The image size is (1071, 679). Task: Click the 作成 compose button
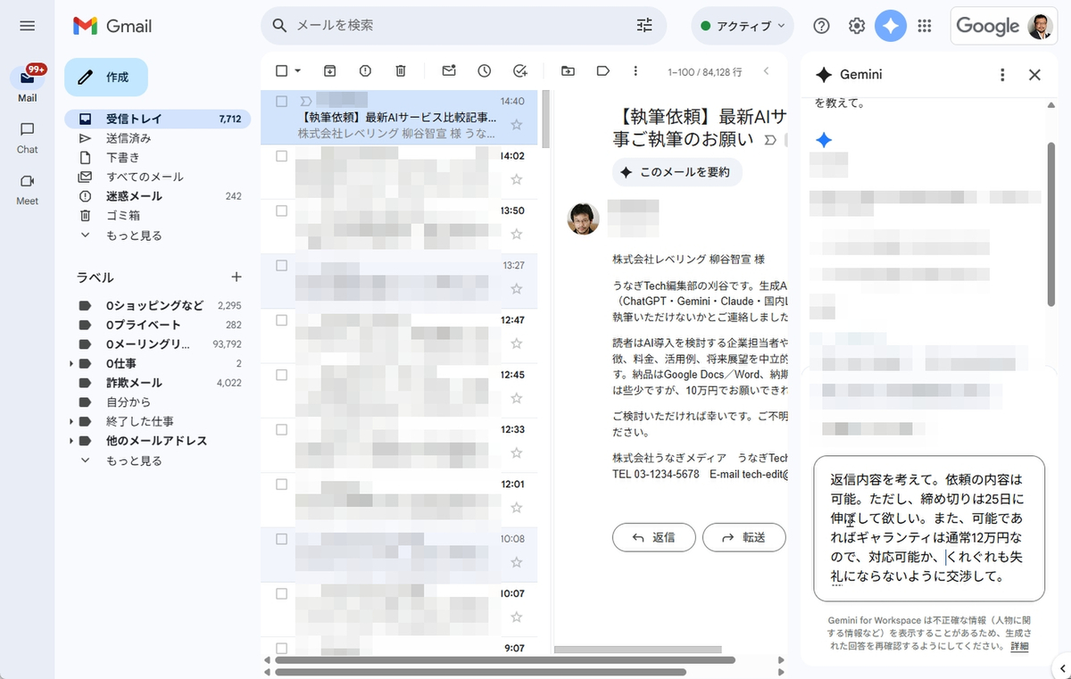click(106, 77)
